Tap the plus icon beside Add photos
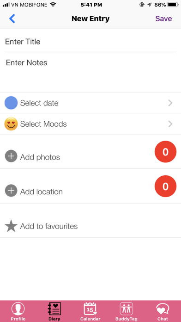The height and width of the screenshot is (322, 181). [x=11, y=156]
